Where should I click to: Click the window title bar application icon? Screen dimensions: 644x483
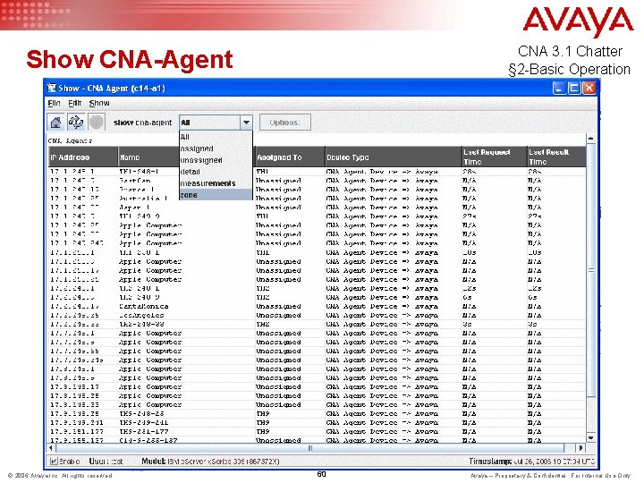coord(52,88)
